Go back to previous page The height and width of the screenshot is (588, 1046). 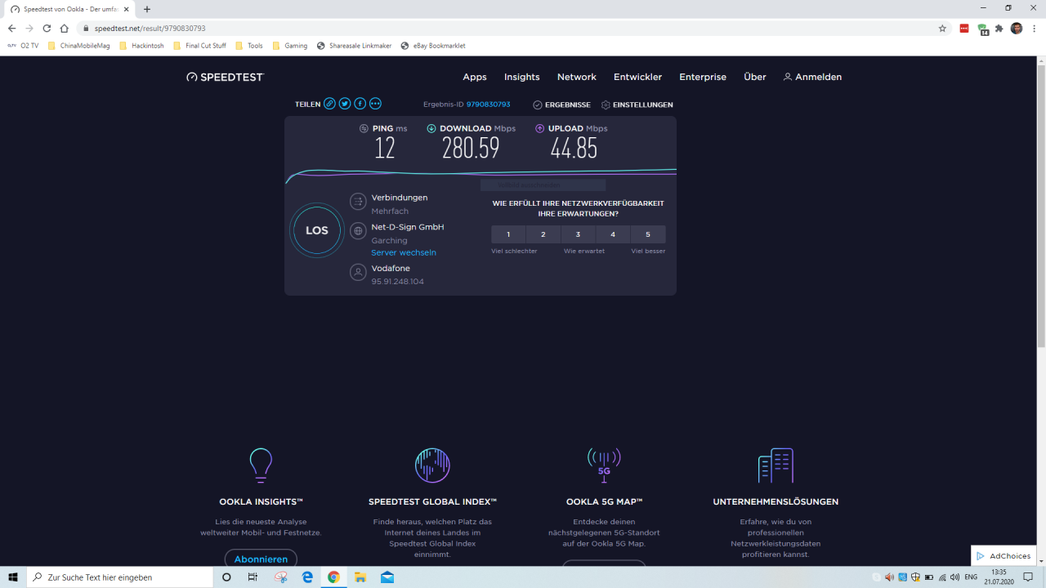(x=11, y=28)
